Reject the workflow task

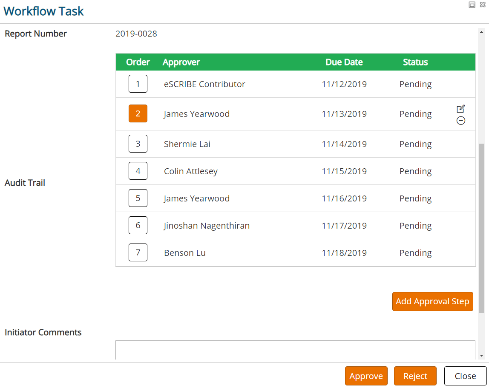tap(415, 376)
